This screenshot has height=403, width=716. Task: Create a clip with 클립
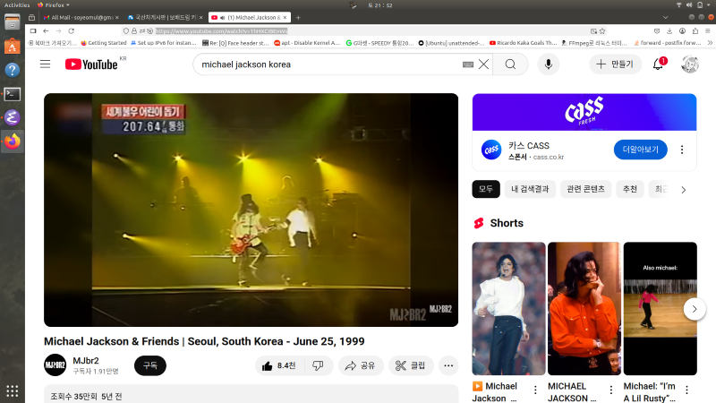click(x=411, y=365)
